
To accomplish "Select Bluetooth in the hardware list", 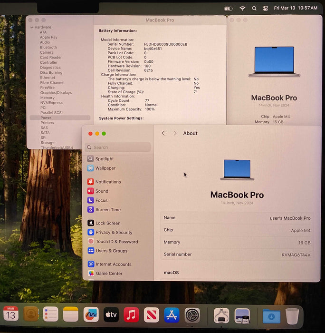I will pyautogui.click(x=48, y=47).
